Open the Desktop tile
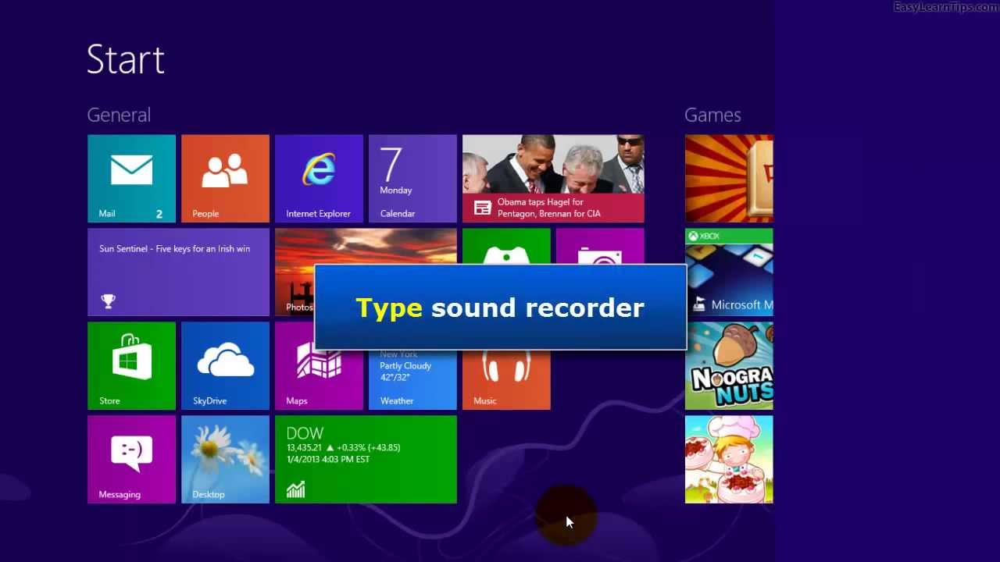This screenshot has width=1000, height=562. pos(225,460)
